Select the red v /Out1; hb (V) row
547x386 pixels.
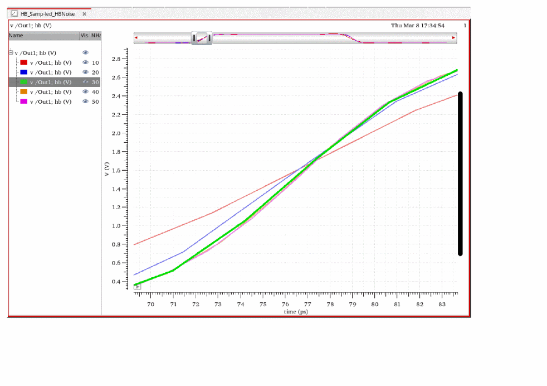(x=55, y=62)
